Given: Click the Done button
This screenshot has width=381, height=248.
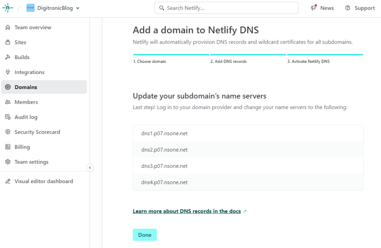Looking at the screenshot, I should (145, 235).
